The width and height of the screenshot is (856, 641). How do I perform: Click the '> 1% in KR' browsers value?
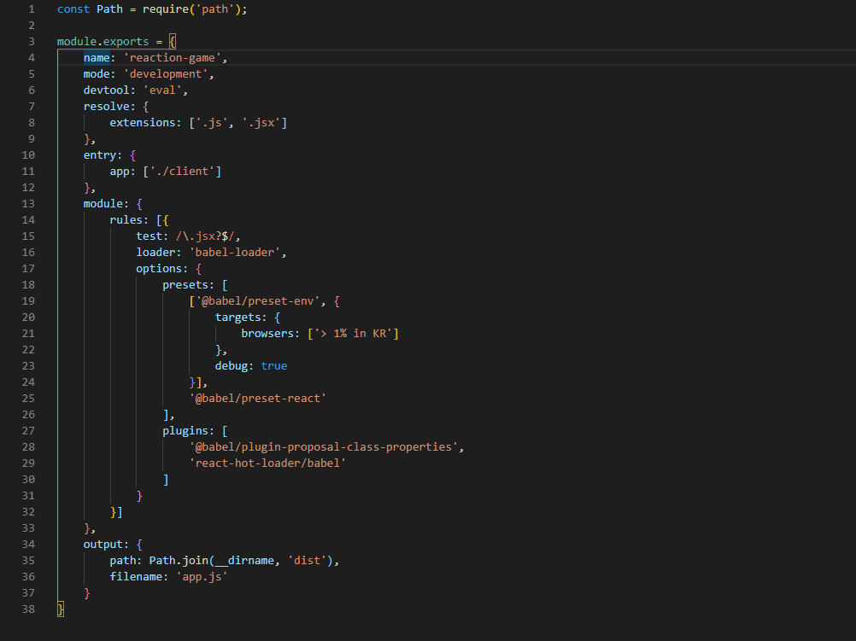pos(353,334)
